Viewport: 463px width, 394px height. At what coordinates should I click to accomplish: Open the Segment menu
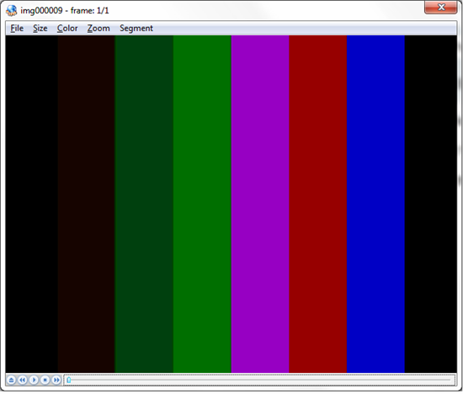[136, 29]
